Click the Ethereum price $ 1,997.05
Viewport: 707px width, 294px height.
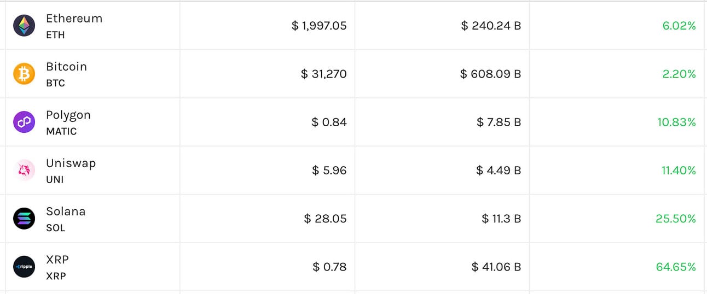coord(319,26)
